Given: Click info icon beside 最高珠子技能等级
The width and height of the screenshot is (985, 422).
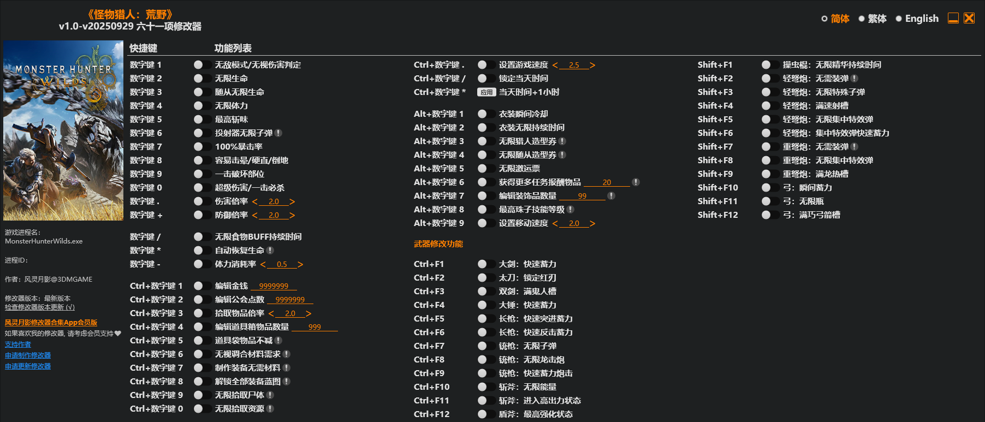Looking at the screenshot, I should pyautogui.click(x=571, y=210).
